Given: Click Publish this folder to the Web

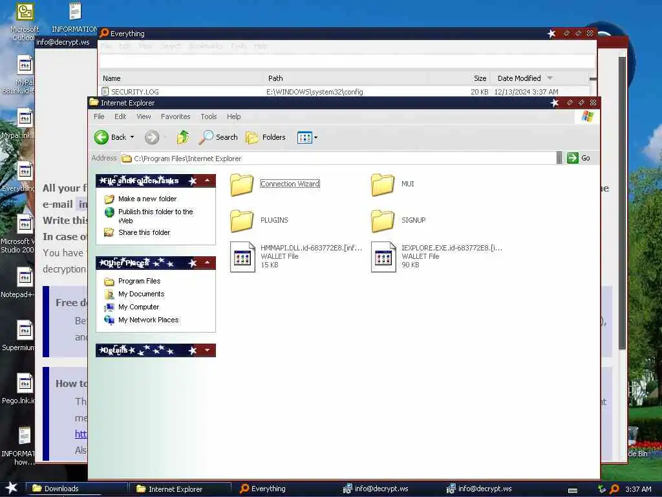Looking at the screenshot, I should tap(155, 216).
